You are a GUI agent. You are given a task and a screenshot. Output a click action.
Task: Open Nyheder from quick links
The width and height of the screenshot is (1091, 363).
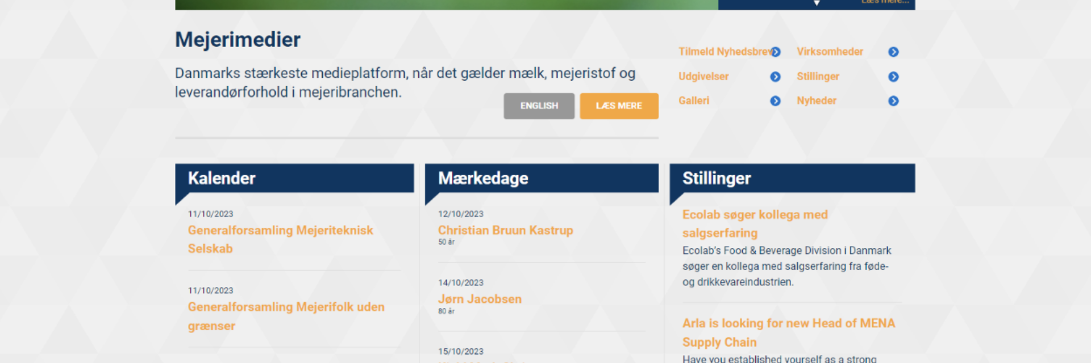click(x=817, y=101)
